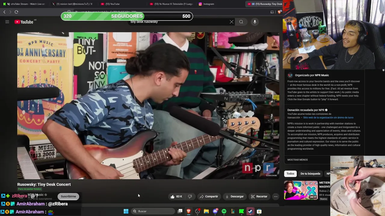Reload the page in the browser
This screenshot has height=216, width=385.
(x=16, y=12)
